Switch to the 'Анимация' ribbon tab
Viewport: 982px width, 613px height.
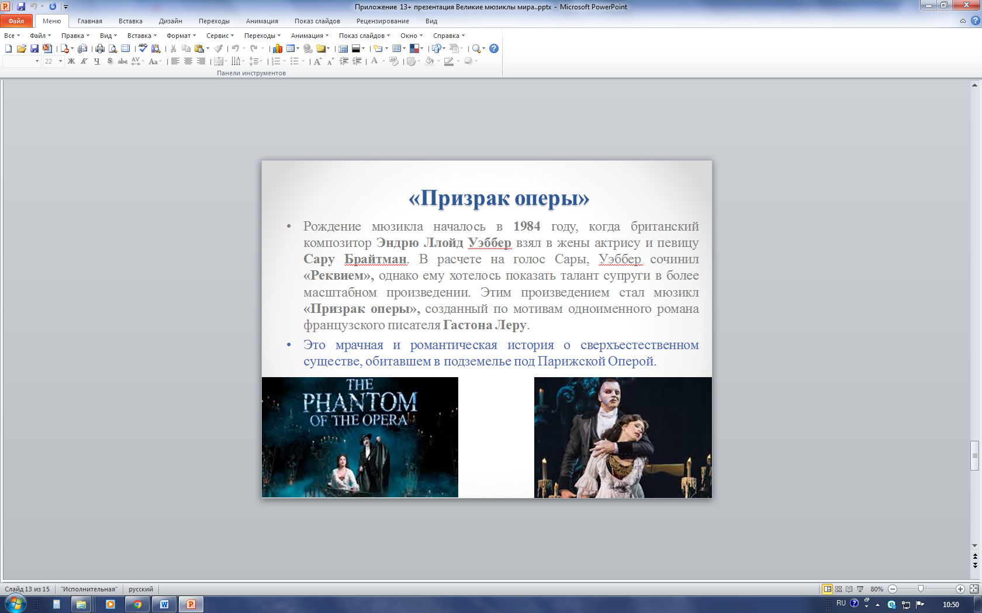[x=262, y=21]
